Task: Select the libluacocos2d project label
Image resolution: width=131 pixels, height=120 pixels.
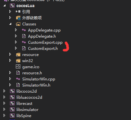Action: [x=29, y=97]
